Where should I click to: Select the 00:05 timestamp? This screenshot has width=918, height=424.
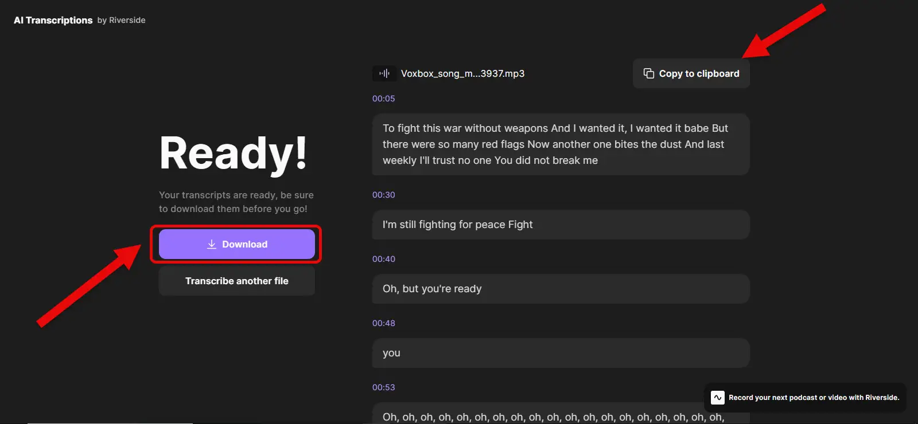tap(383, 99)
